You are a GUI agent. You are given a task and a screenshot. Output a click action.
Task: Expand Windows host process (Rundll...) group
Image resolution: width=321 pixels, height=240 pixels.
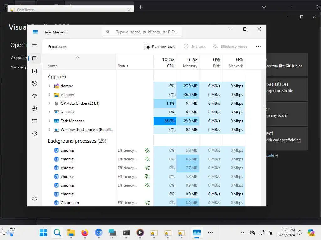(x=49, y=130)
